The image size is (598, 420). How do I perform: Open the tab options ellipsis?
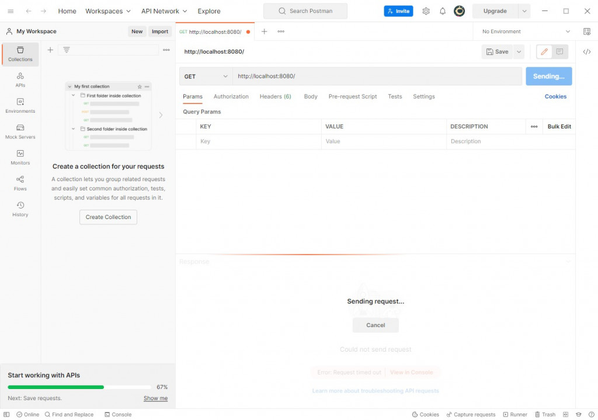coord(281,32)
